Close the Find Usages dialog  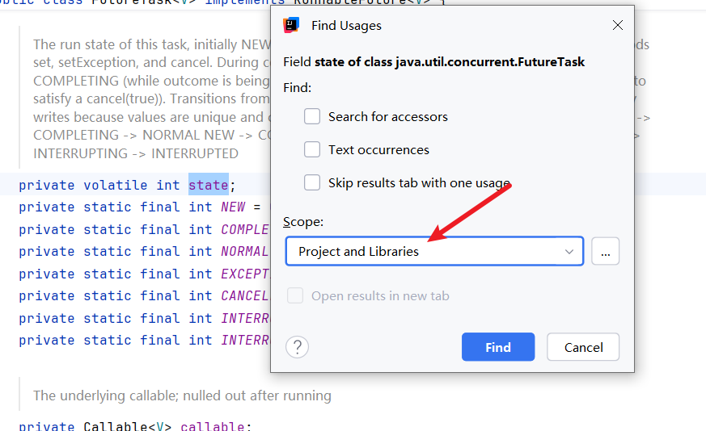618,25
